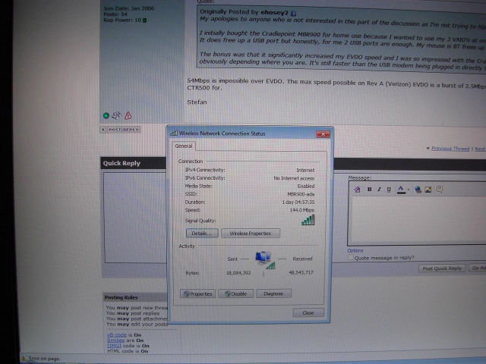Open the Details button in connection status
Viewport: 486px width, 364px height.
[202, 233]
